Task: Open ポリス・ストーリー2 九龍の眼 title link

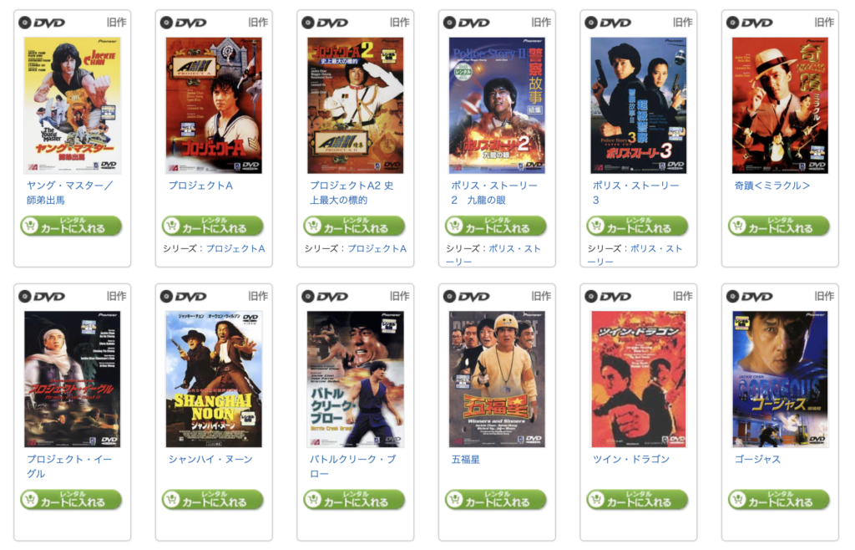Action: 494,192
